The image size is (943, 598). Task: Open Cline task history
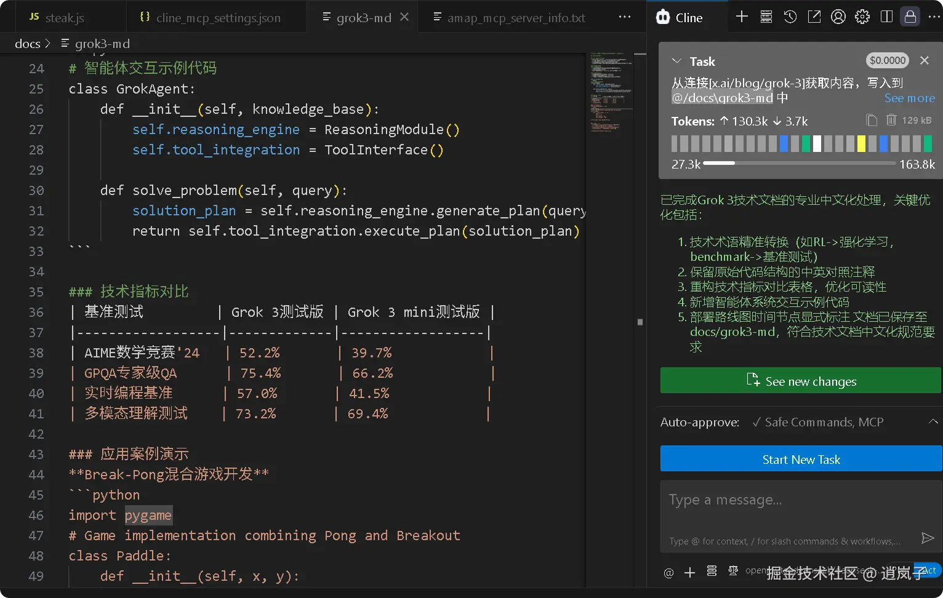click(x=790, y=17)
